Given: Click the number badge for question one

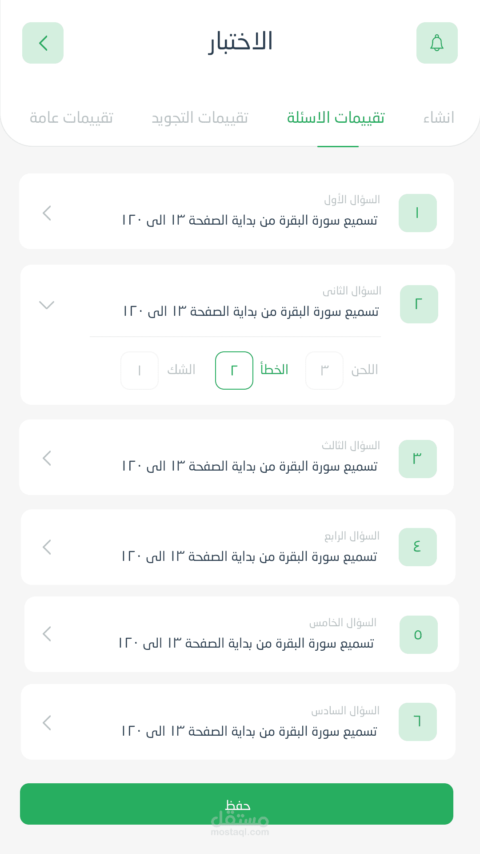Looking at the screenshot, I should (417, 213).
